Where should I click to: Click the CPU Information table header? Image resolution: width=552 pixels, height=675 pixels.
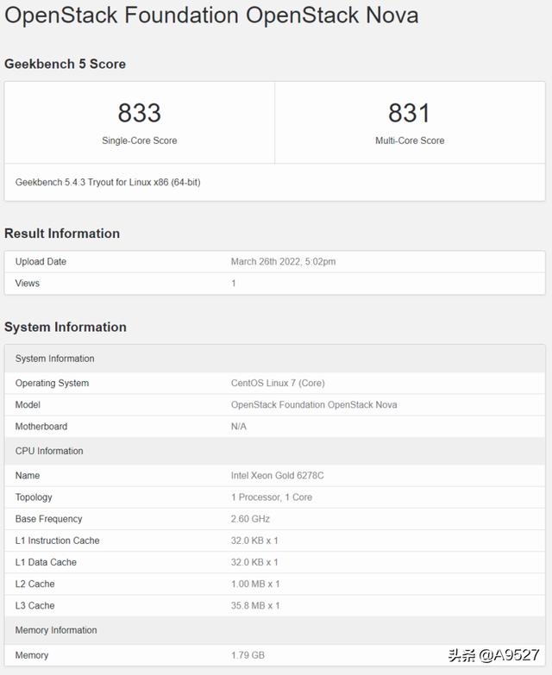(x=49, y=451)
